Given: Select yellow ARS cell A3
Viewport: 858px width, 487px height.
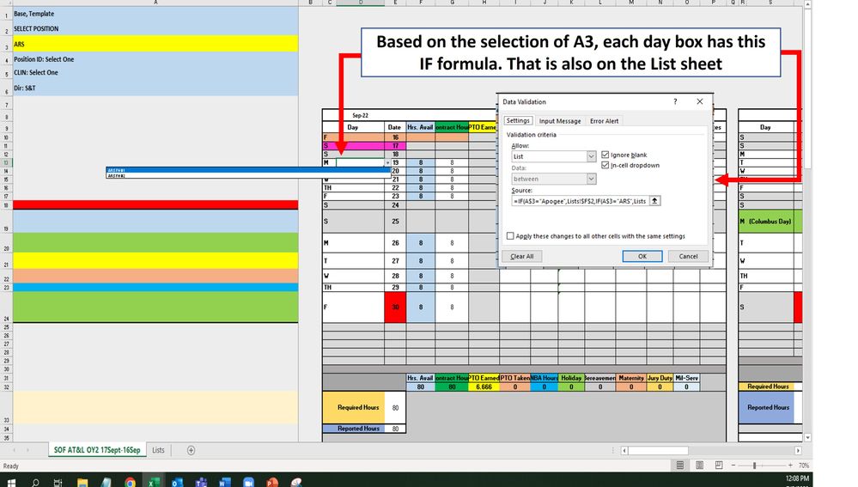Looking at the screenshot, I should point(155,44).
